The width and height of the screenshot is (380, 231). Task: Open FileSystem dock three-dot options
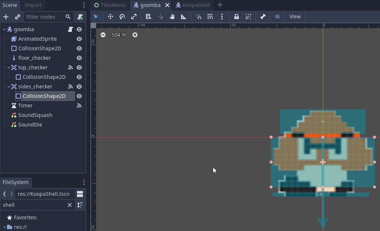coord(84,182)
